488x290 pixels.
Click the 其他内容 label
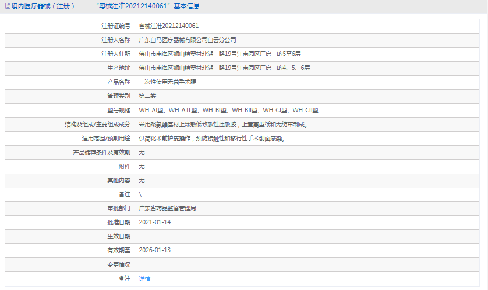[x=119, y=181]
